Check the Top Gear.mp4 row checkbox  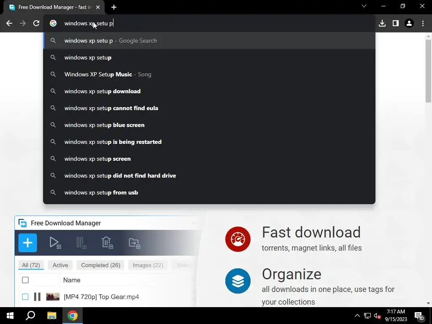[25, 297]
